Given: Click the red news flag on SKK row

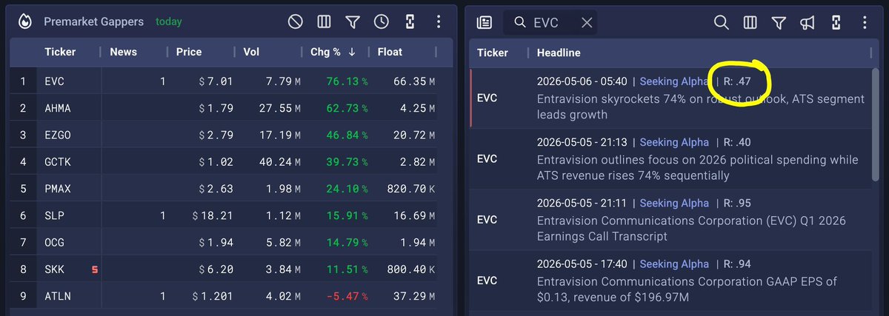Looking at the screenshot, I should [94, 270].
